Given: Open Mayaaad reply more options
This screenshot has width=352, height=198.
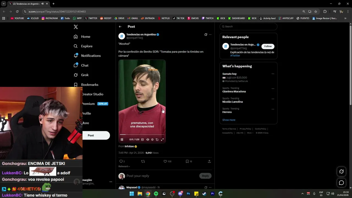Looking at the screenshot, I should 210,188.
